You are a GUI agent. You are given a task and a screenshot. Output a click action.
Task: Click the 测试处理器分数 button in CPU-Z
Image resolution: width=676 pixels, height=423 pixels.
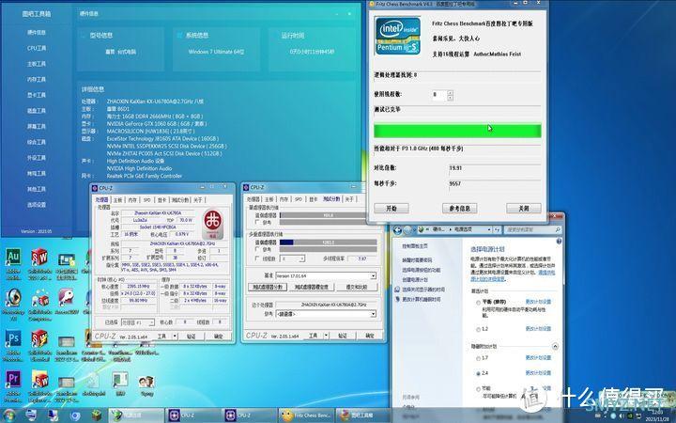(268, 287)
